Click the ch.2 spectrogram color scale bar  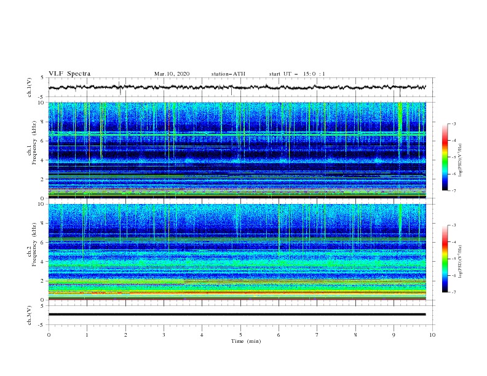coord(445,259)
